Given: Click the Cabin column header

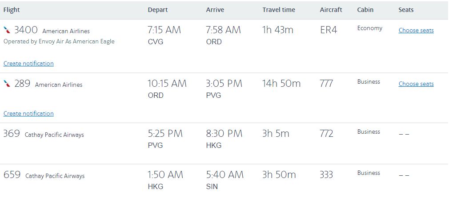Looking at the screenshot, I should pos(365,10).
